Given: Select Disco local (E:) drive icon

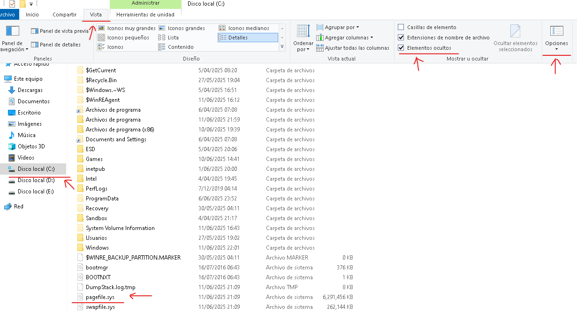Looking at the screenshot, I should coord(12,191).
